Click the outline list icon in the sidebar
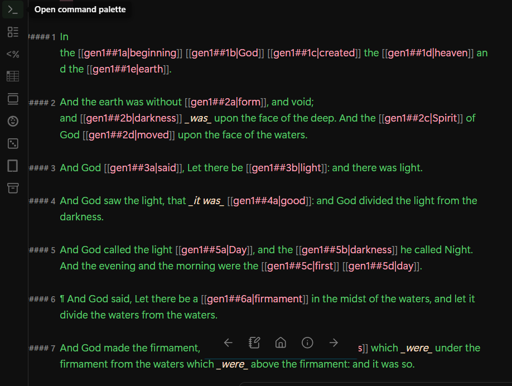Screen dimensions: 512x386 (12, 32)
